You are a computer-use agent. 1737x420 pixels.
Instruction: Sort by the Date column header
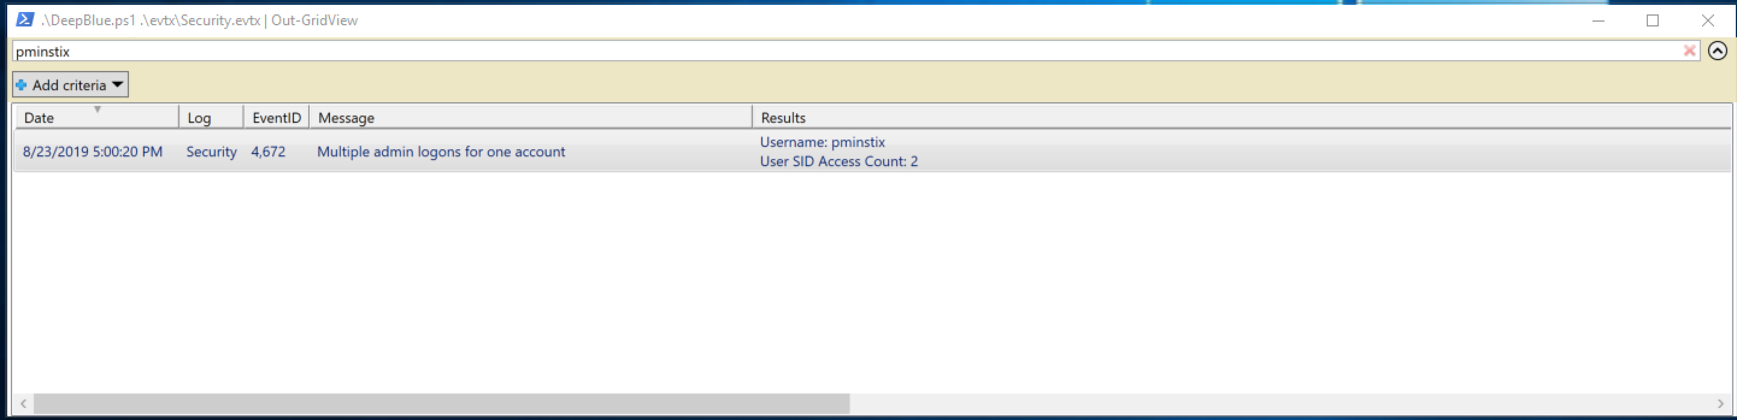click(97, 117)
